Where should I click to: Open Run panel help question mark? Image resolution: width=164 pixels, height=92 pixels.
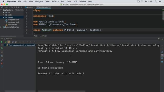coord(2,66)
